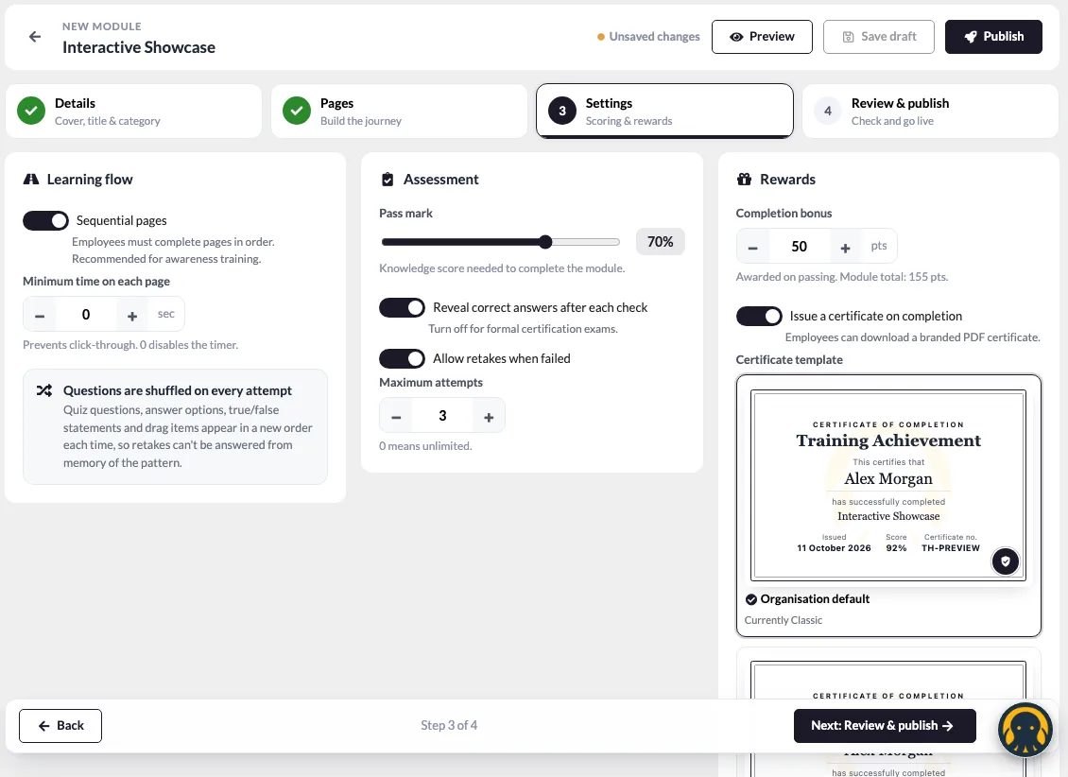Click Maximum attempts value field
The image size is (1068, 777).
pyautogui.click(x=442, y=416)
